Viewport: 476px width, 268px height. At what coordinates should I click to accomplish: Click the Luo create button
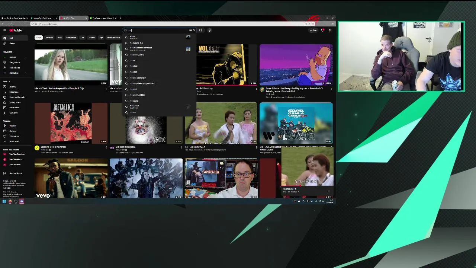click(x=313, y=30)
